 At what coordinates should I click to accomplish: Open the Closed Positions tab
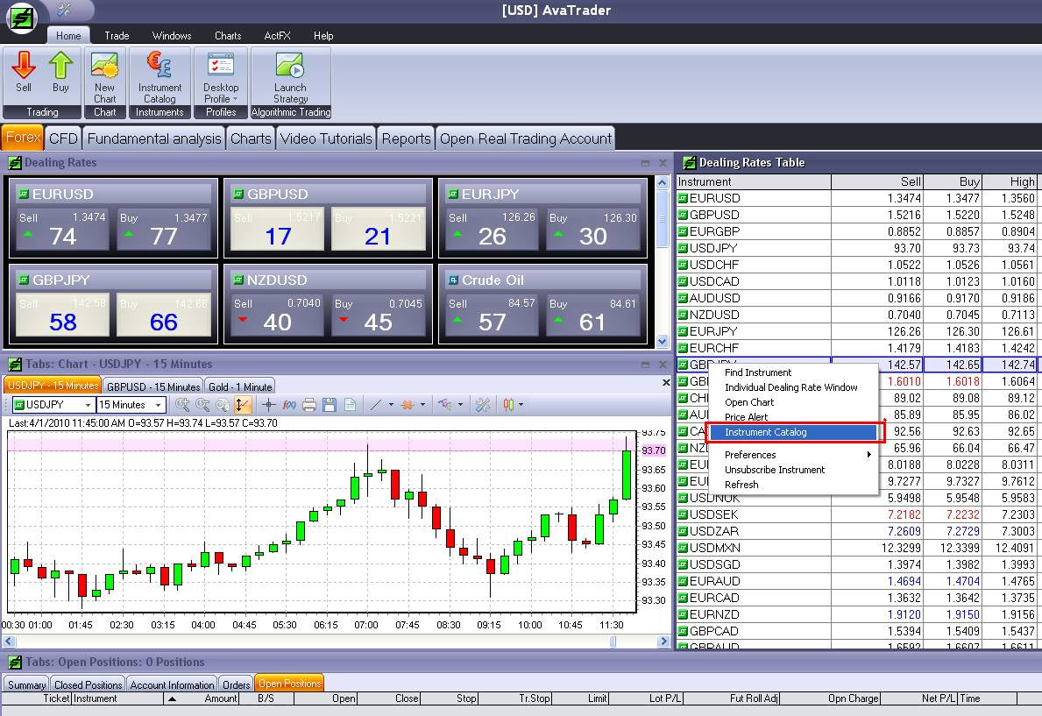click(x=89, y=684)
